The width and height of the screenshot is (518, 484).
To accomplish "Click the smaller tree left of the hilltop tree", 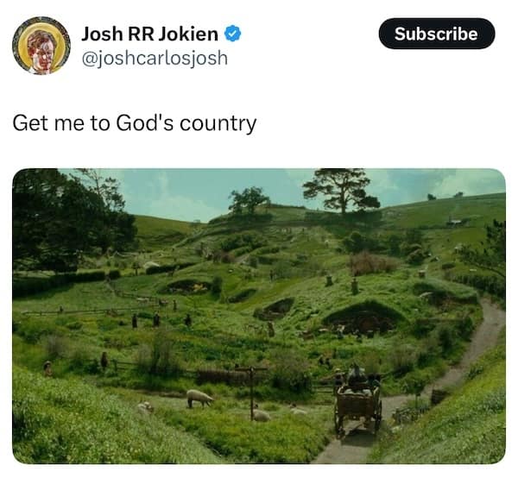I will 249,200.
